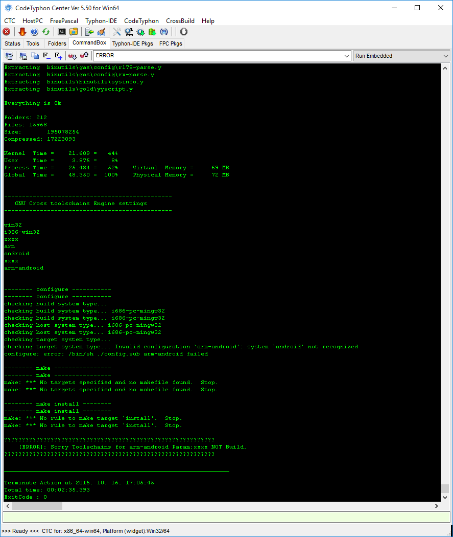
Task: Click the 'Everything is Ok' output line
Action: (33, 103)
